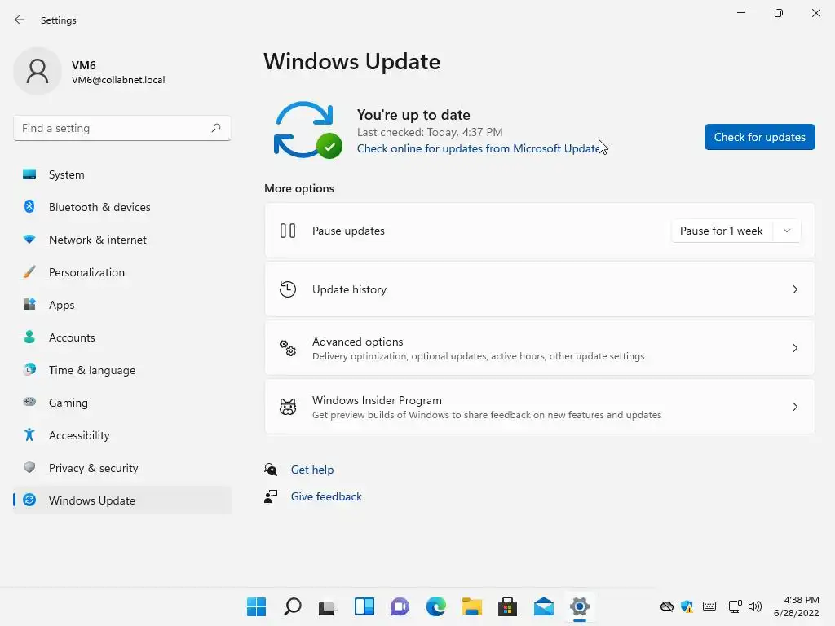Click the Privacy & security shield icon

tap(29, 467)
